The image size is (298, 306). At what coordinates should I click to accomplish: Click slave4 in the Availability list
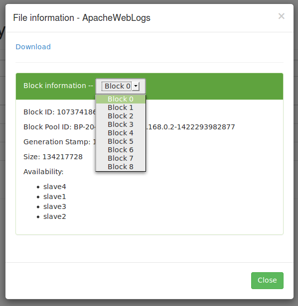55,187
